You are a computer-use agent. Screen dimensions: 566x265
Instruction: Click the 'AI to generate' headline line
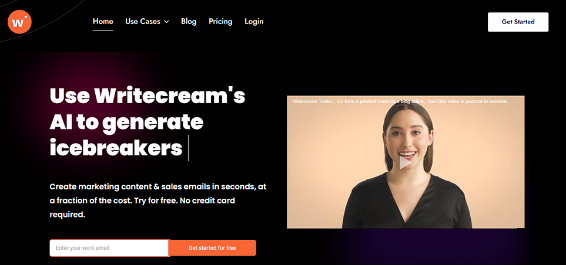click(126, 123)
